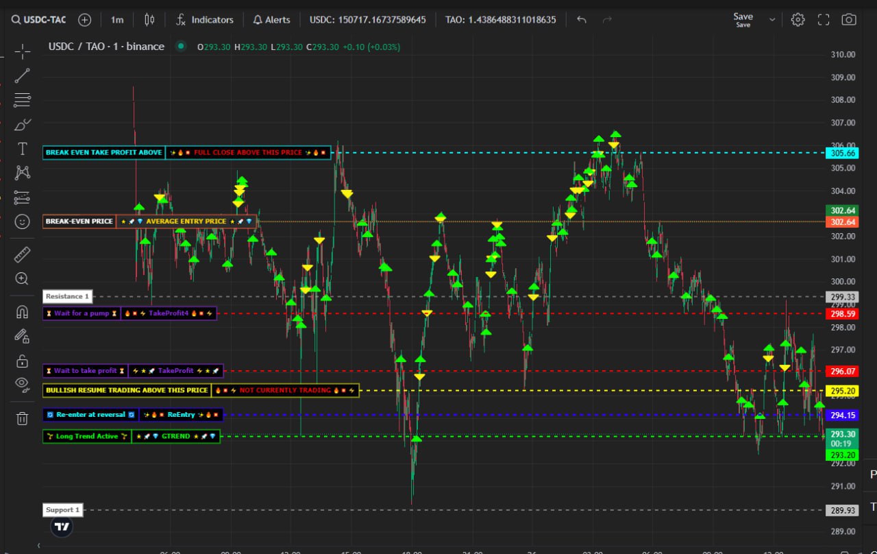The image size is (877, 554).
Task: Click the FULL CLOSE ABOVE THIS PRICE label
Action: point(248,152)
